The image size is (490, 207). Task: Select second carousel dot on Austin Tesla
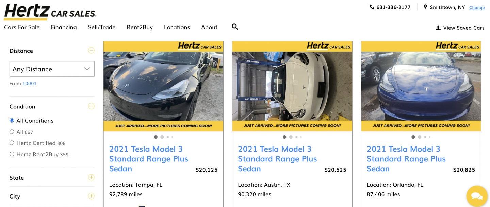pyautogui.click(x=291, y=137)
